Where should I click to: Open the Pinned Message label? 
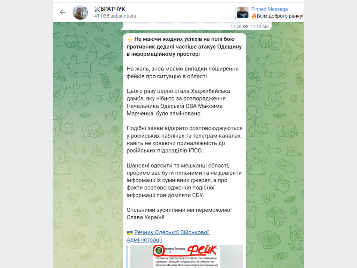pos(269,9)
